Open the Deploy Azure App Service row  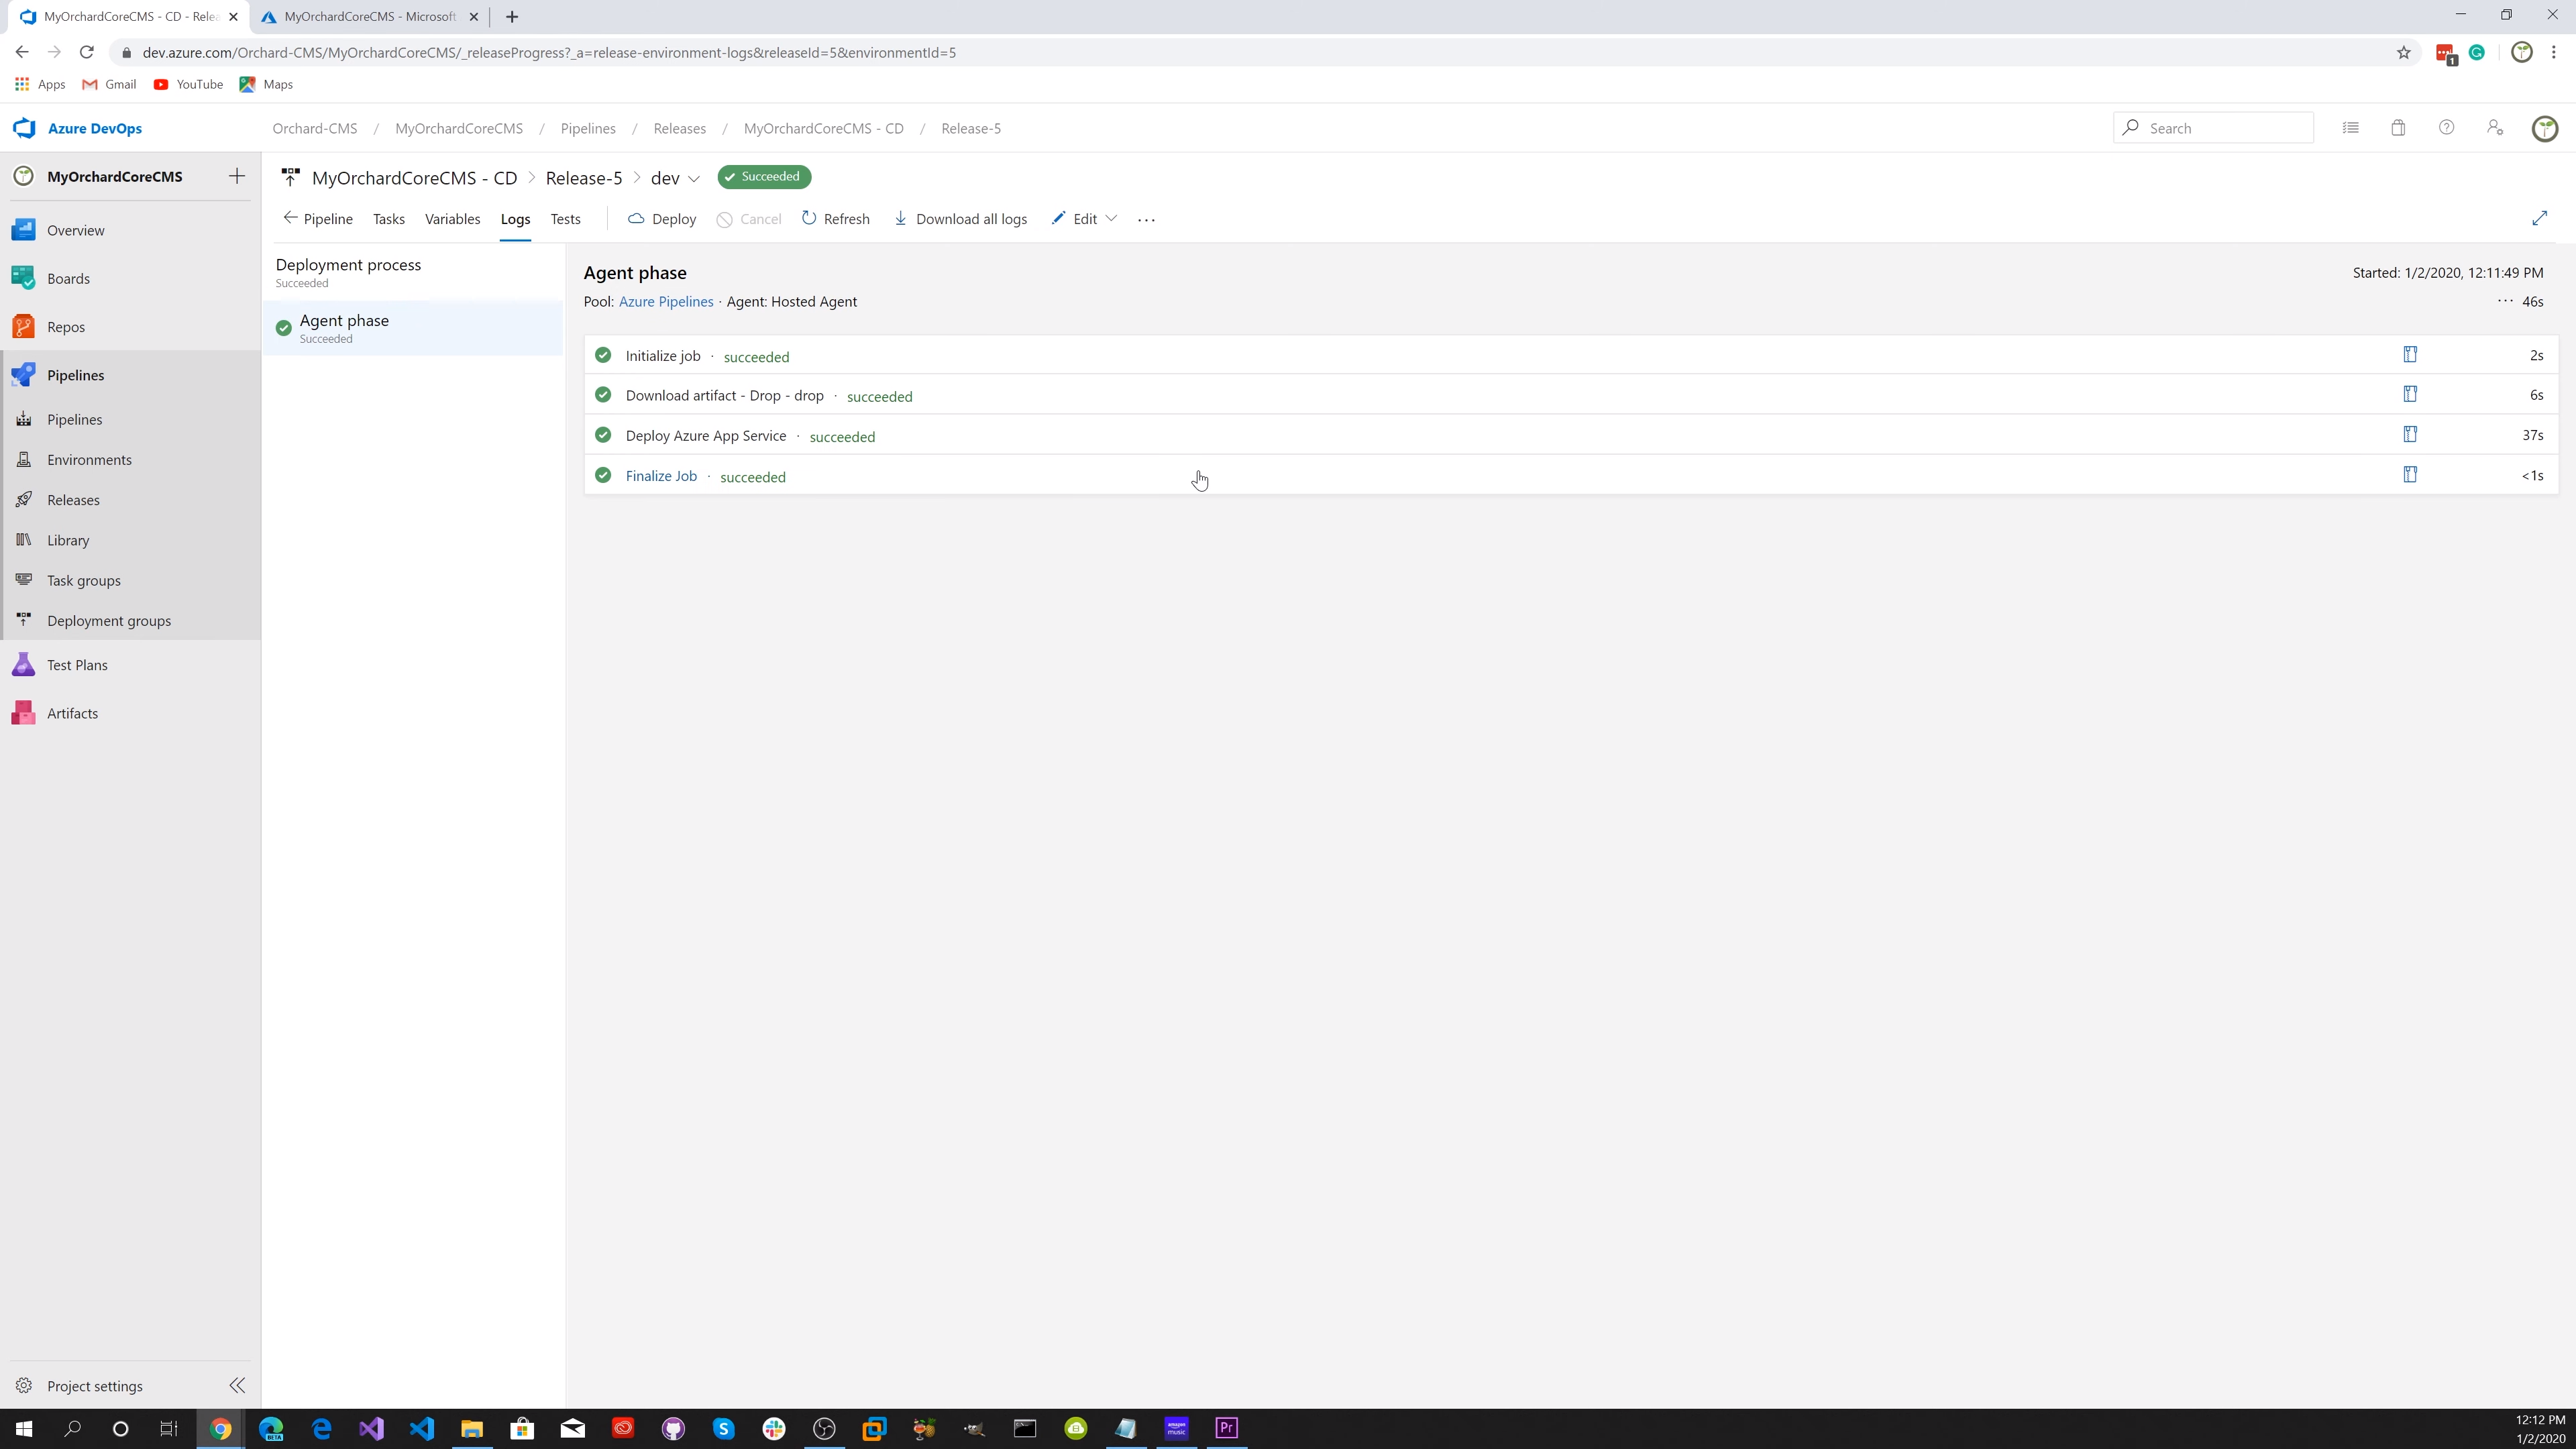(1570, 435)
